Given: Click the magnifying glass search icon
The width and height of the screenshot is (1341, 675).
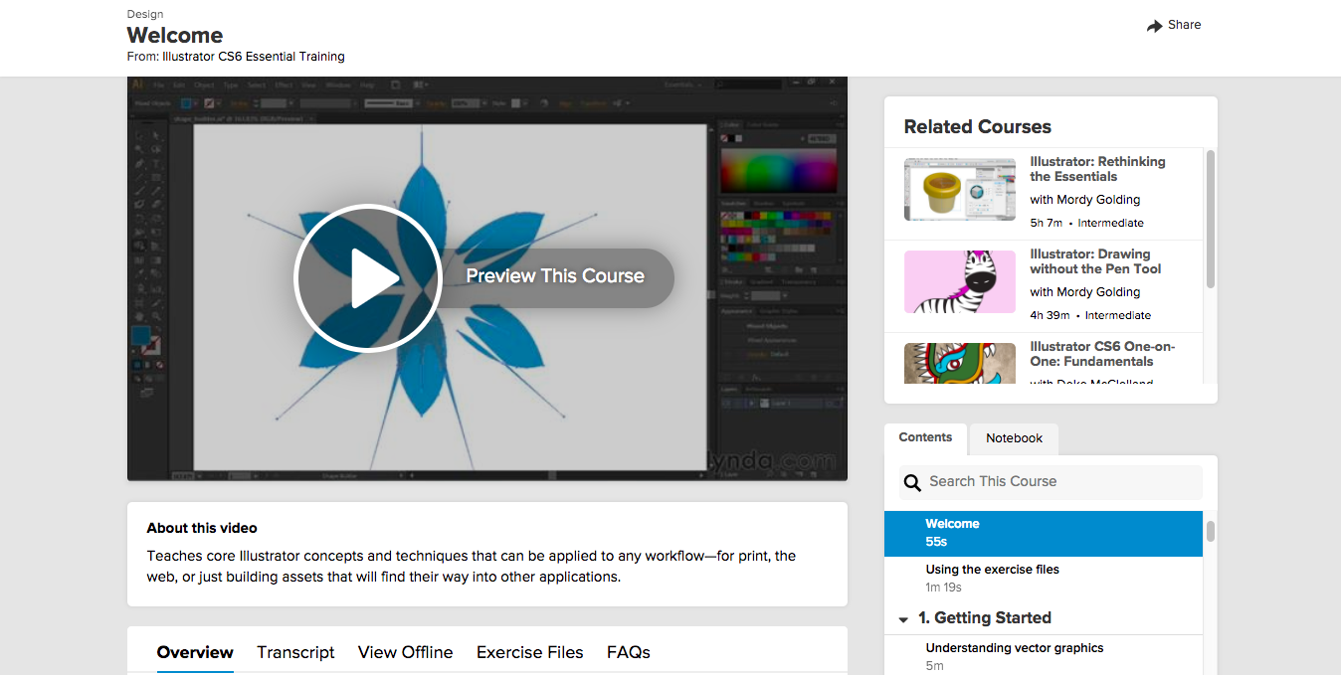Looking at the screenshot, I should pos(912,482).
